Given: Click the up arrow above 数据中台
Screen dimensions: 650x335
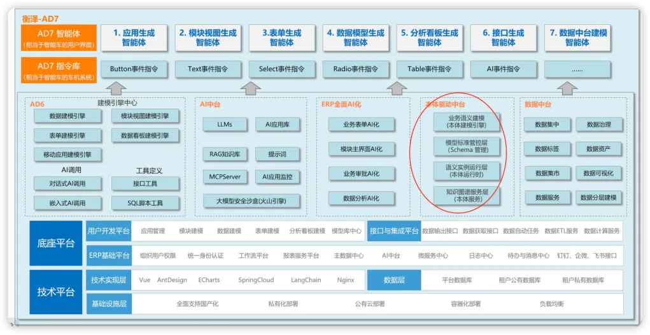Looking at the screenshot, I should (x=567, y=88).
